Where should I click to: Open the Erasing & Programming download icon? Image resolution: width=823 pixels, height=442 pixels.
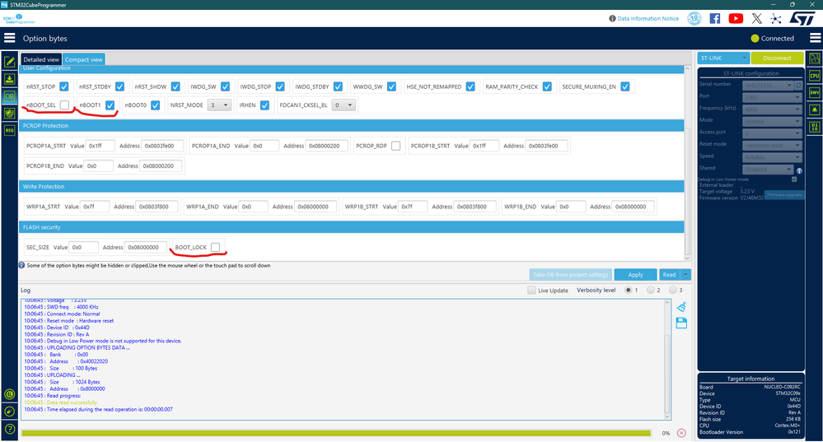tap(9, 79)
